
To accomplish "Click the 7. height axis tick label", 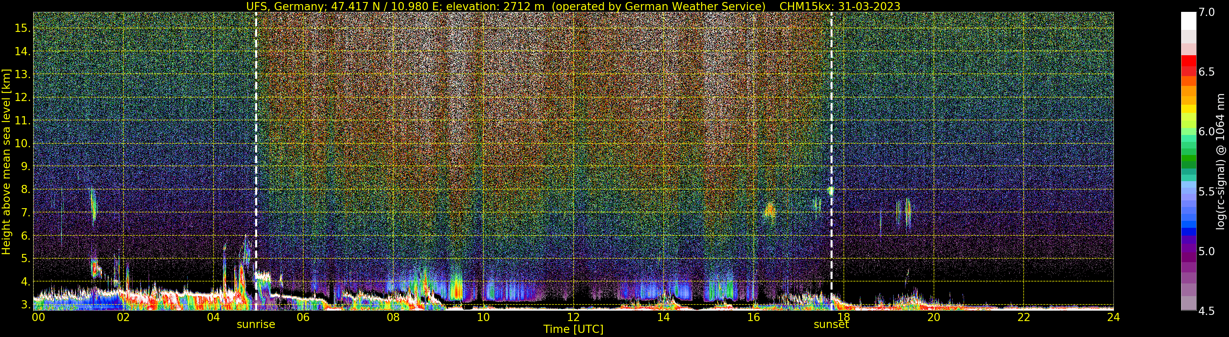I will 25,213.
